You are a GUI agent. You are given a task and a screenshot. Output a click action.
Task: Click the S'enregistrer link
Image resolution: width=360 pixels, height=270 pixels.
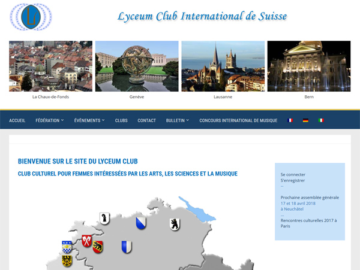(x=293, y=180)
